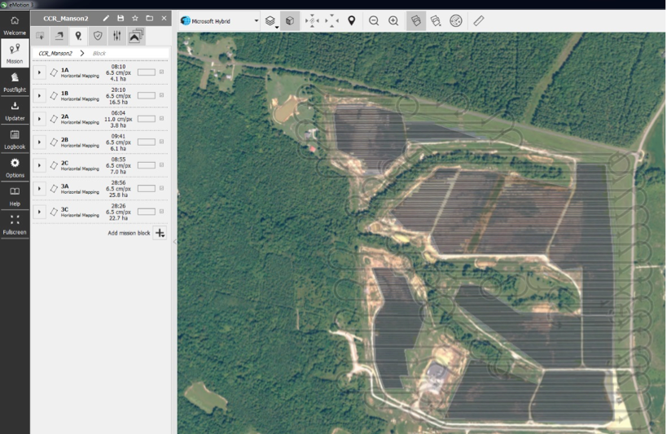Toggle the checkbox for block 3C
This screenshot has width=667, height=434.
coord(161,211)
